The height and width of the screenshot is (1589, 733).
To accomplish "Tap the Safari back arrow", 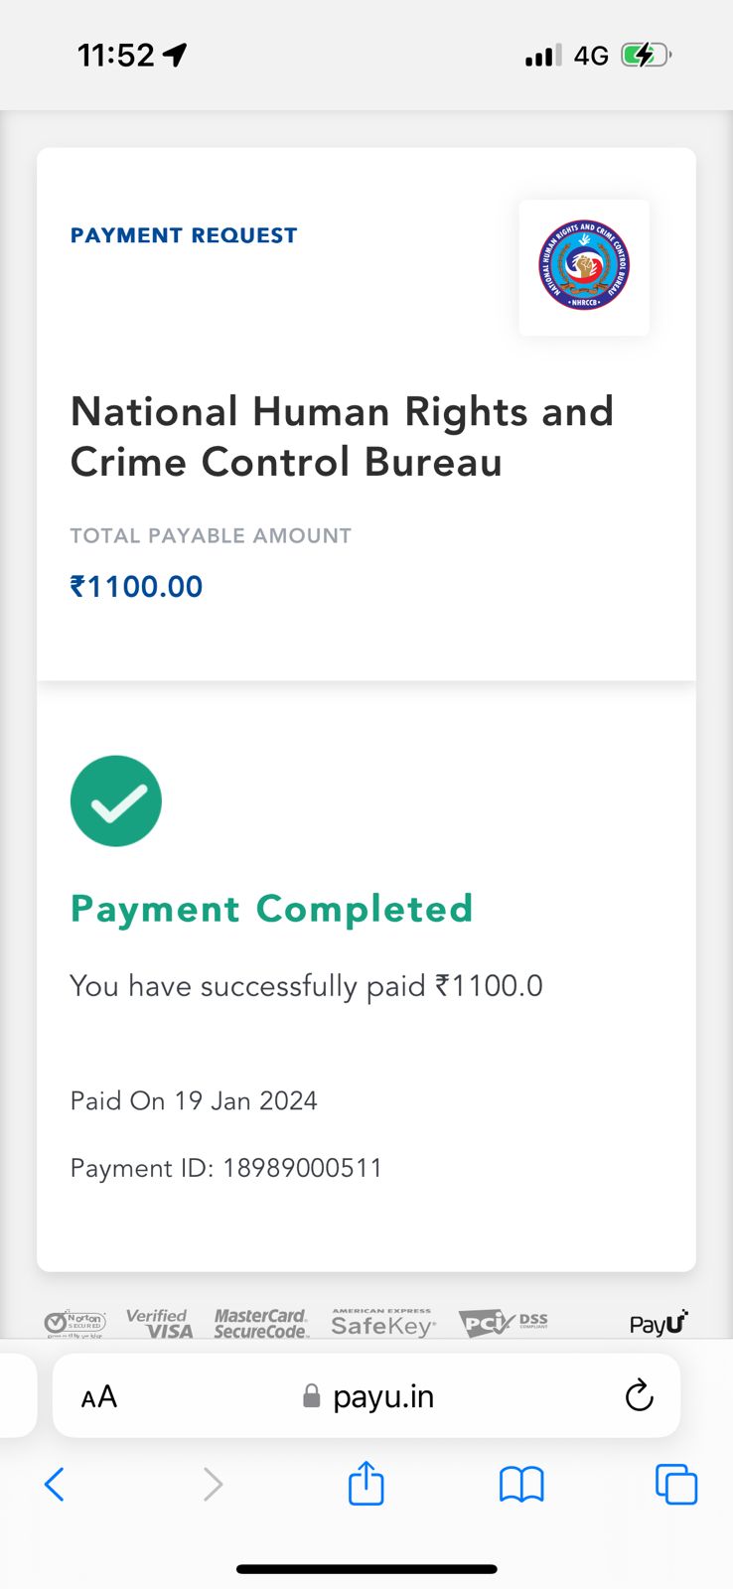I will pos(55,1485).
